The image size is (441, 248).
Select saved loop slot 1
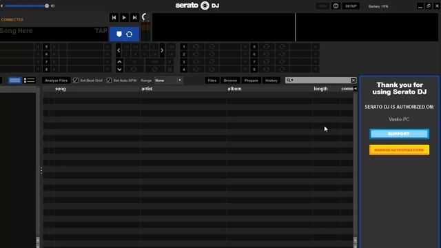[x=184, y=47]
